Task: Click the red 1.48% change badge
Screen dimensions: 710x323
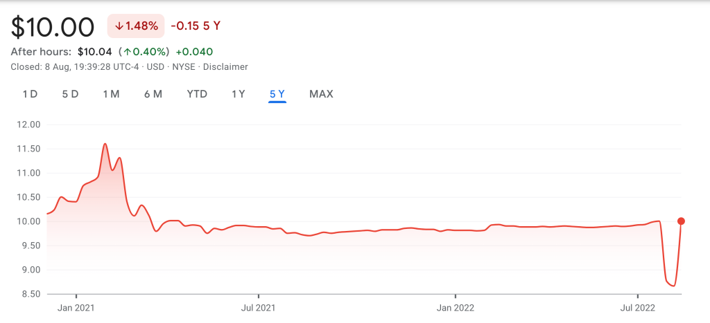Action: [136, 26]
